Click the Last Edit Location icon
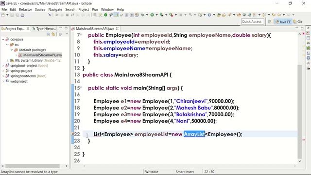Image resolution: width=311 pixels, height=175 pixels. coord(274,15)
